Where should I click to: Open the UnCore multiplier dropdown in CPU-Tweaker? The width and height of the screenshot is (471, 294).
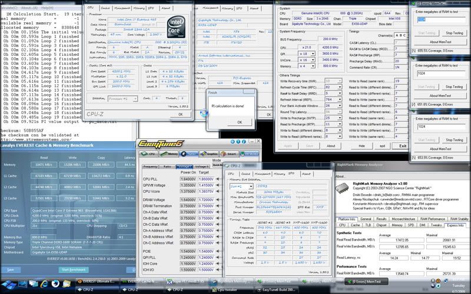tap(313, 60)
